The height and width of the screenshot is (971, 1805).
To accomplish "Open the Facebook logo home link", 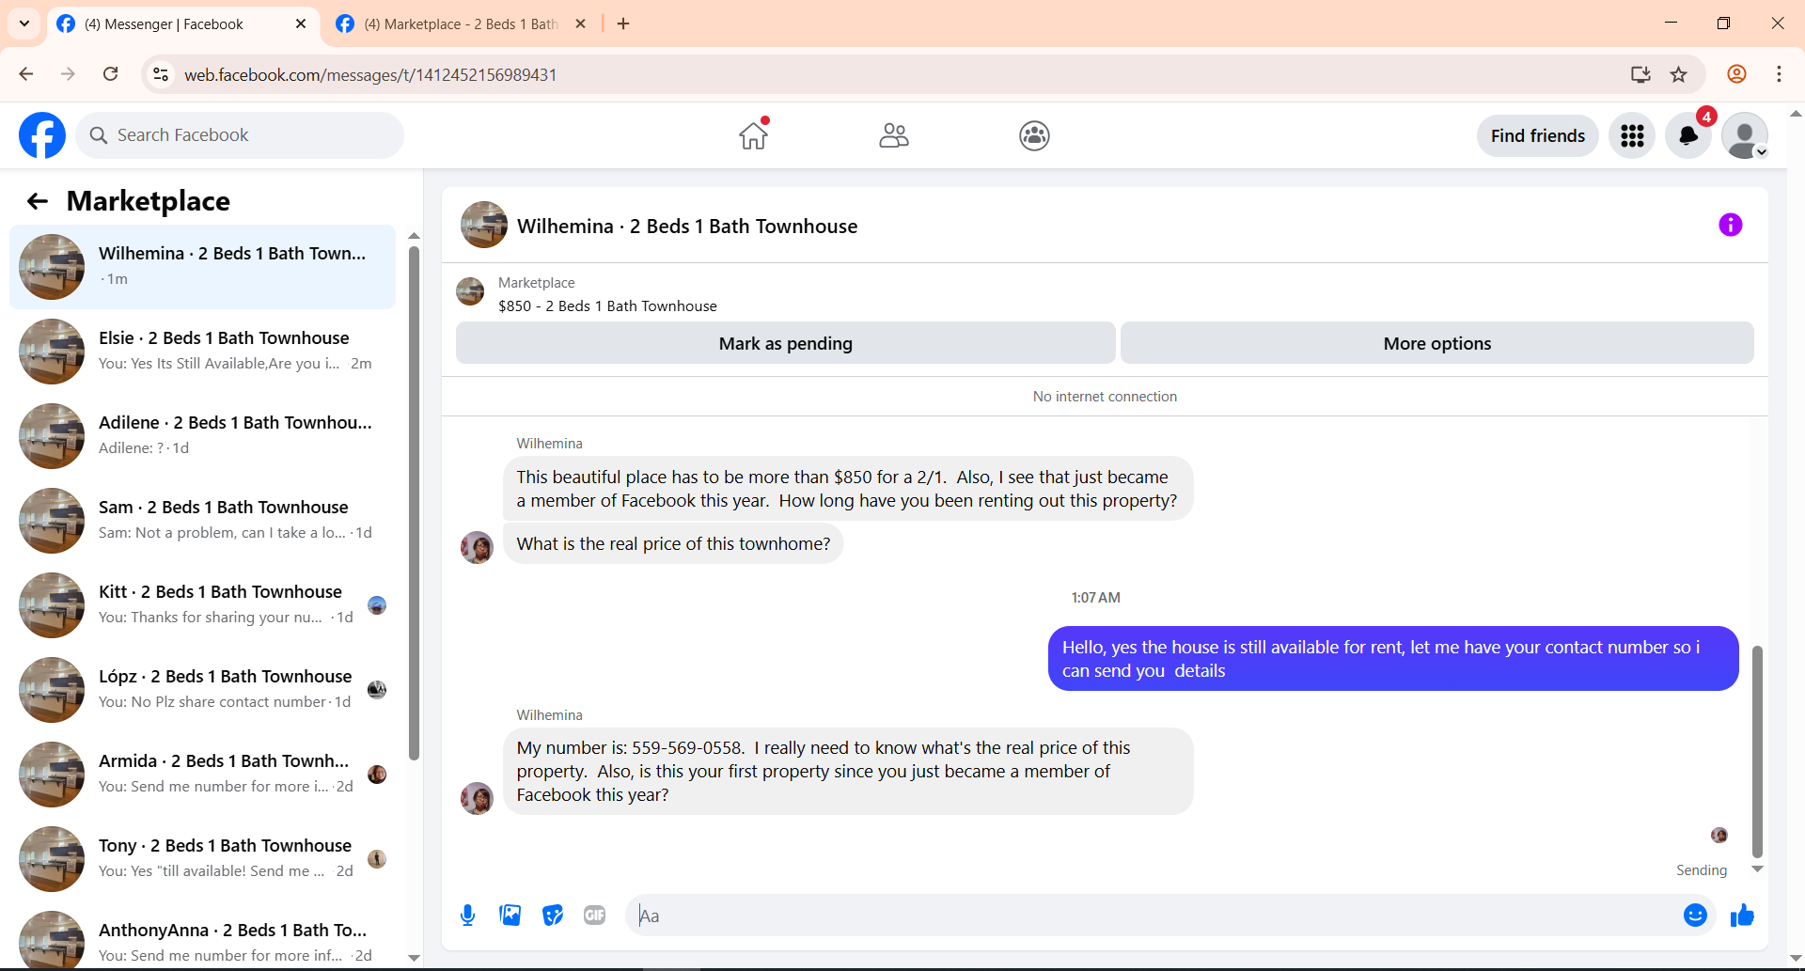I will 42,135.
